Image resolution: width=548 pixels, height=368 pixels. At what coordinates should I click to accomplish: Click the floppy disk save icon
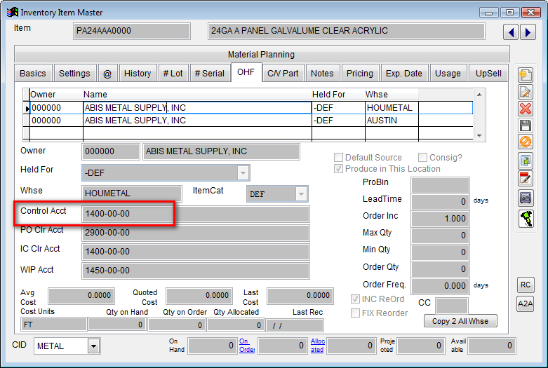pyautogui.click(x=525, y=125)
